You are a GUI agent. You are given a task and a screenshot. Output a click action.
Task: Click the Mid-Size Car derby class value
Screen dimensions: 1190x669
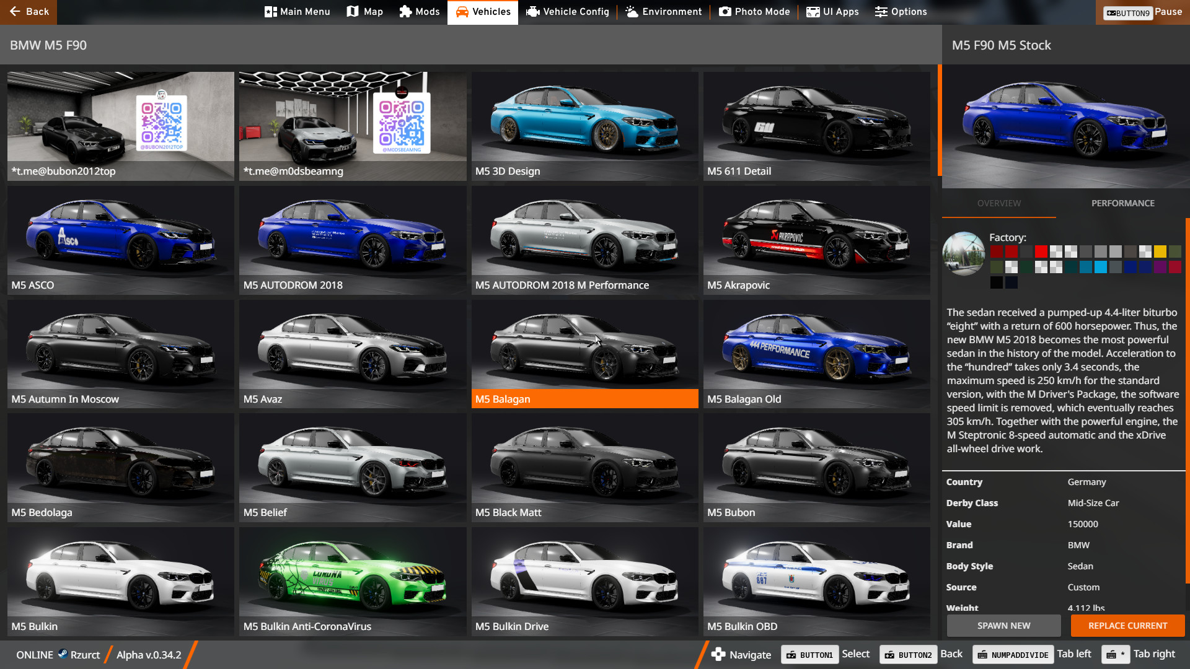1093,503
